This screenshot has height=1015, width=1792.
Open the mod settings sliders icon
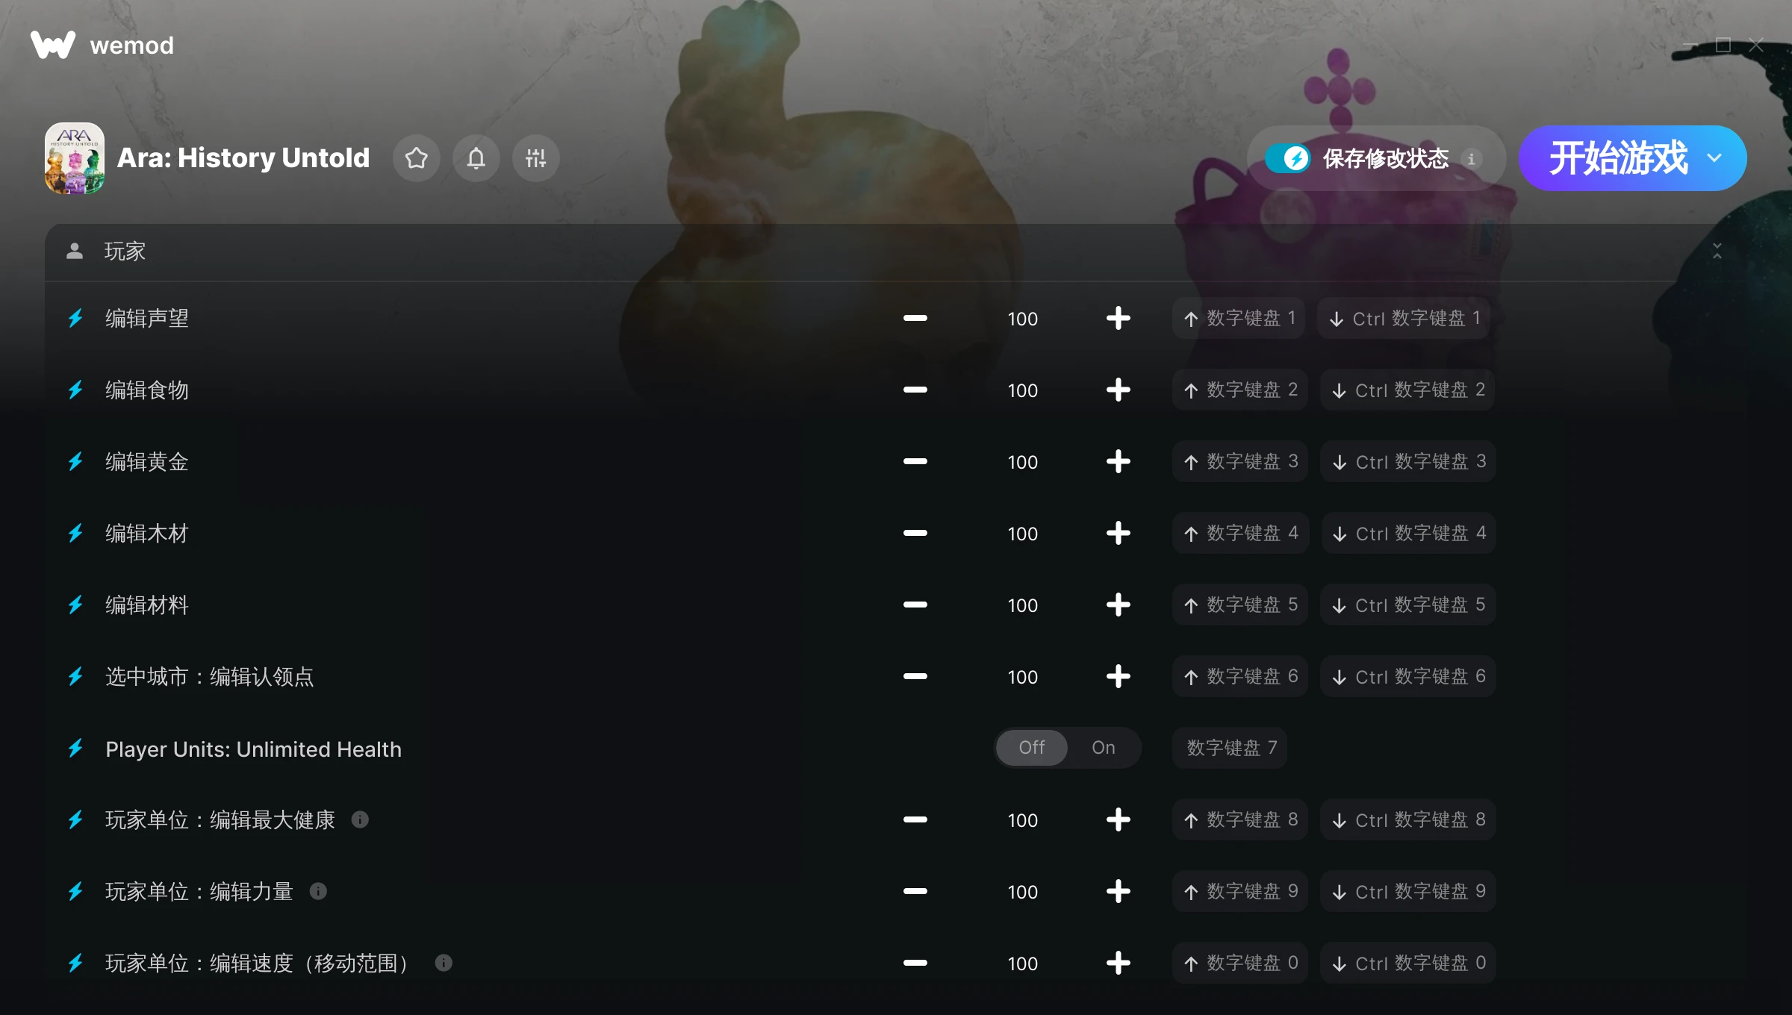(x=536, y=158)
